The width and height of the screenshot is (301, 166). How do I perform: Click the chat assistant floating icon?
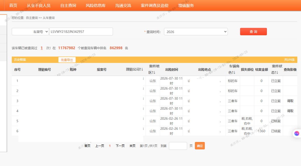click(x=297, y=133)
